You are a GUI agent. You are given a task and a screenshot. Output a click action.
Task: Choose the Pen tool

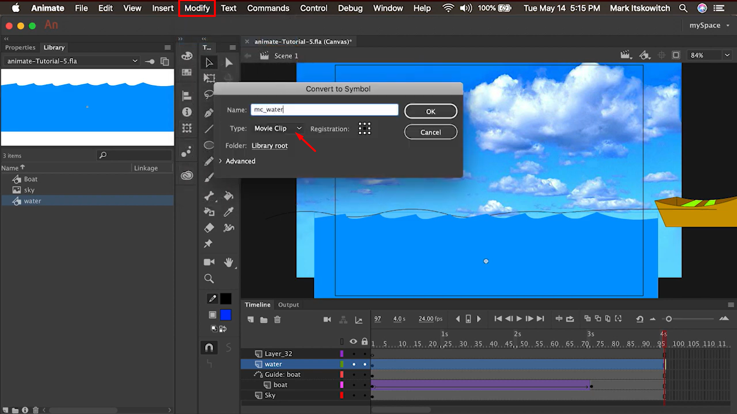[x=208, y=113]
